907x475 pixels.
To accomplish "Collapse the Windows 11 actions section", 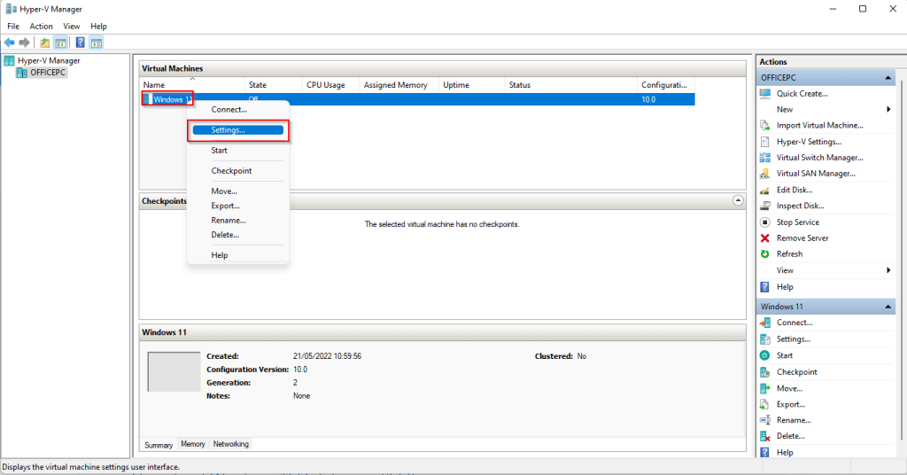I will click(x=888, y=307).
